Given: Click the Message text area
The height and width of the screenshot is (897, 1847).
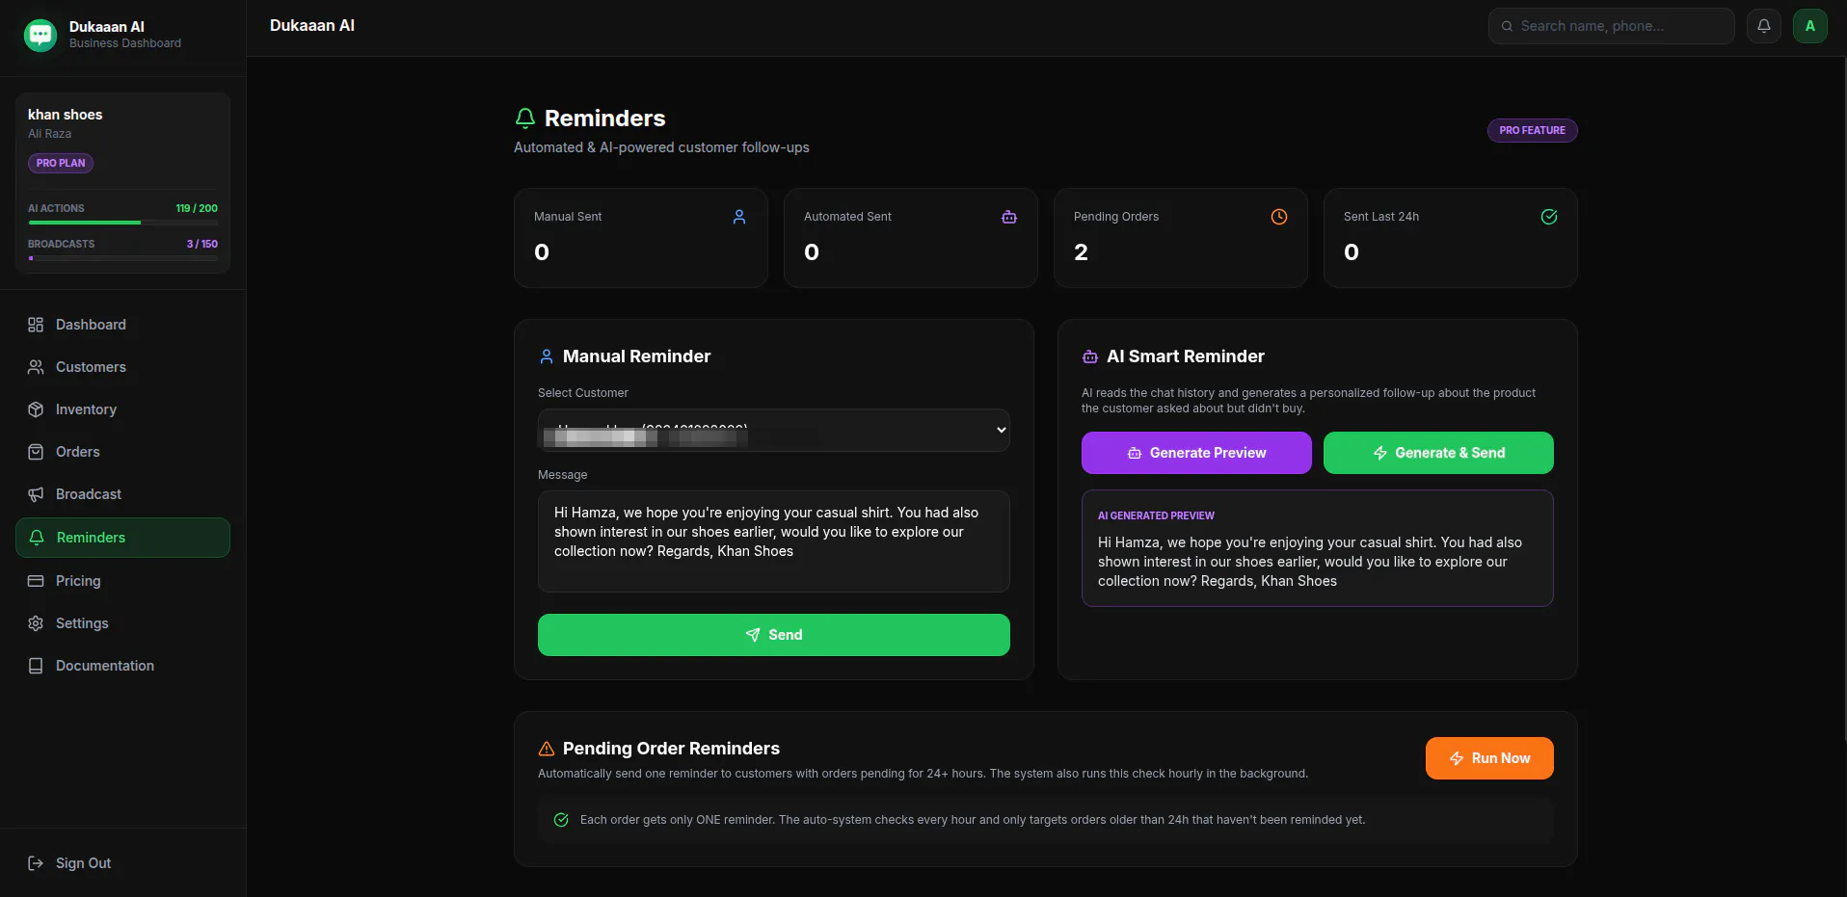Looking at the screenshot, I should coord(774,541).
